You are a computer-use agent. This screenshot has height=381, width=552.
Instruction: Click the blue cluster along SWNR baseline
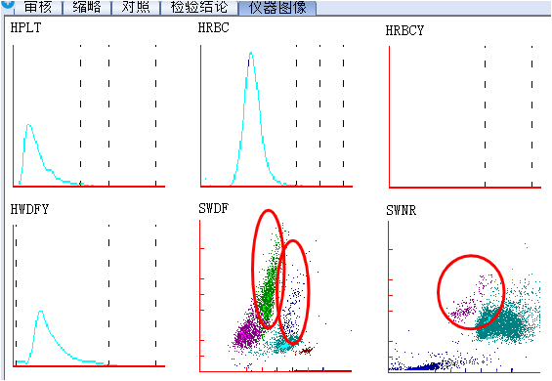pyautogui.click(x=422, y=367)
